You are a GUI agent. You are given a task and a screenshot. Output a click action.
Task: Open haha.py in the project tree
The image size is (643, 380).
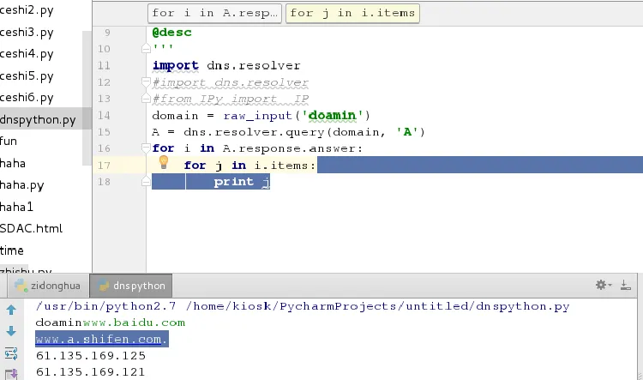click(x=21, y=185)
